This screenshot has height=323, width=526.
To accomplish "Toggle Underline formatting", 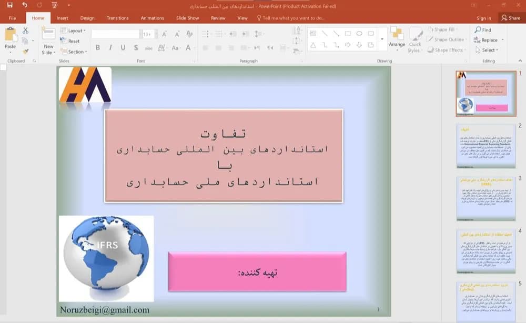I will (x=123, y=48).
